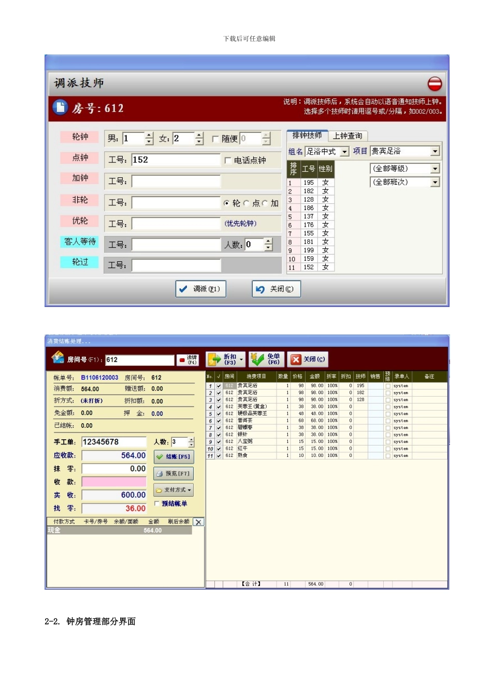Click the house icon next to 房间号
Image resolution: width=492 pixels, height=697 pixels.
click(57, 358)
